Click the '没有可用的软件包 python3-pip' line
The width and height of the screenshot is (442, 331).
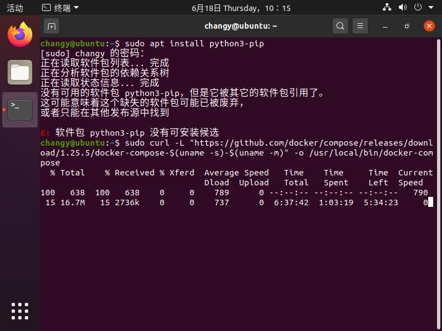(x=183, y=93)
